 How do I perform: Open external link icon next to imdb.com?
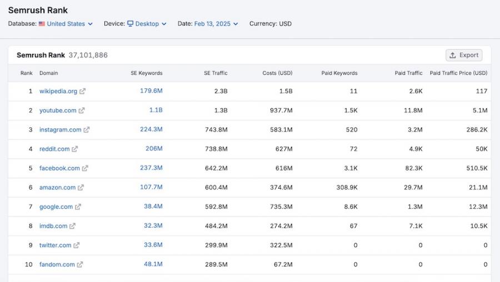(72, 226)
